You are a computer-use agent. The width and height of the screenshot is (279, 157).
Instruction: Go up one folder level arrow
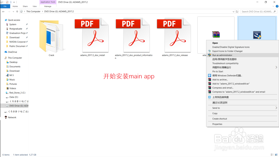17,11
